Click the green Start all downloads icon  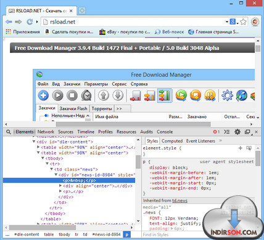(181, 95)
